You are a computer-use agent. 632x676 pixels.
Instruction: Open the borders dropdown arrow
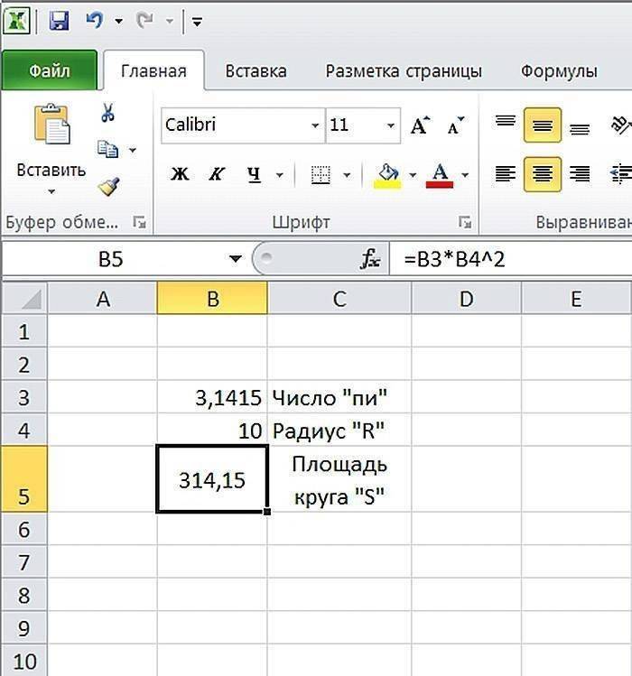click(347, 175)
